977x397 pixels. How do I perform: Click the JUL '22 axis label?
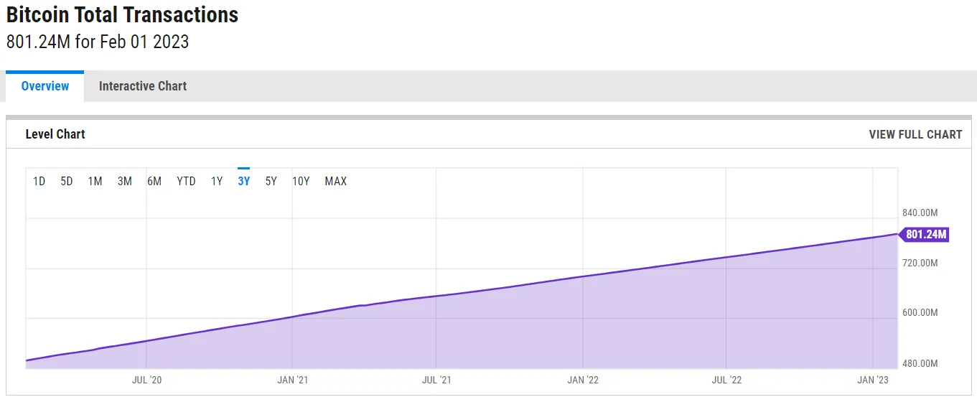click(726, 380)
